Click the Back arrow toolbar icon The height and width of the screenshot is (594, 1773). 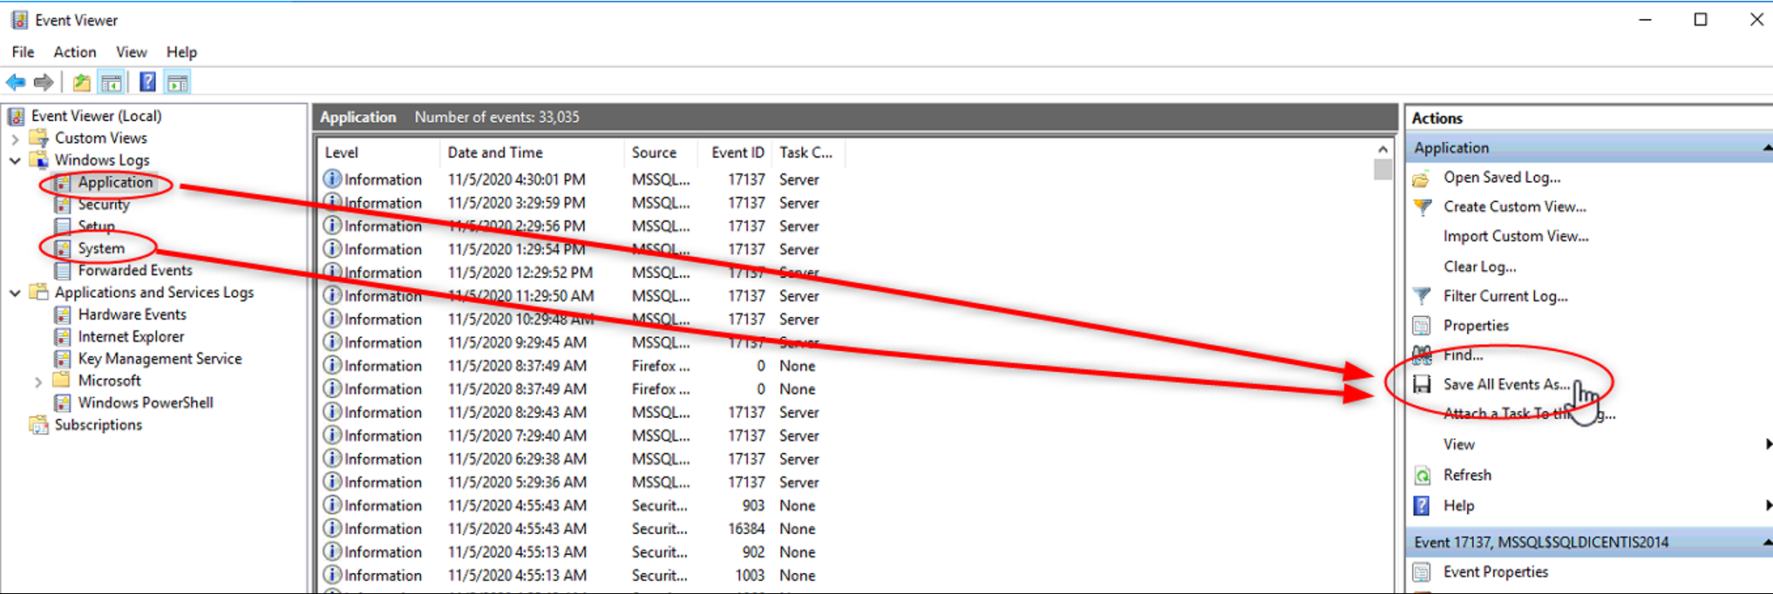(16, 83)
